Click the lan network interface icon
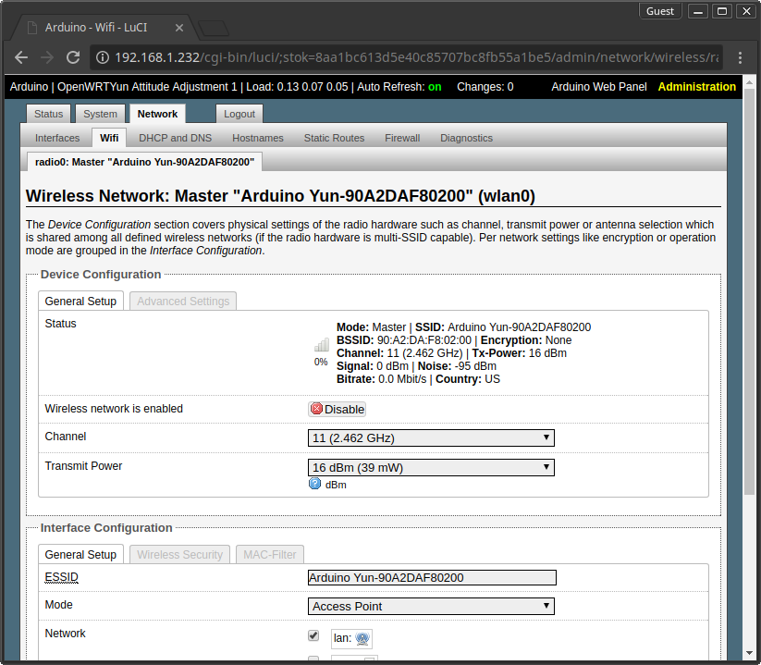 coord(362,638)
